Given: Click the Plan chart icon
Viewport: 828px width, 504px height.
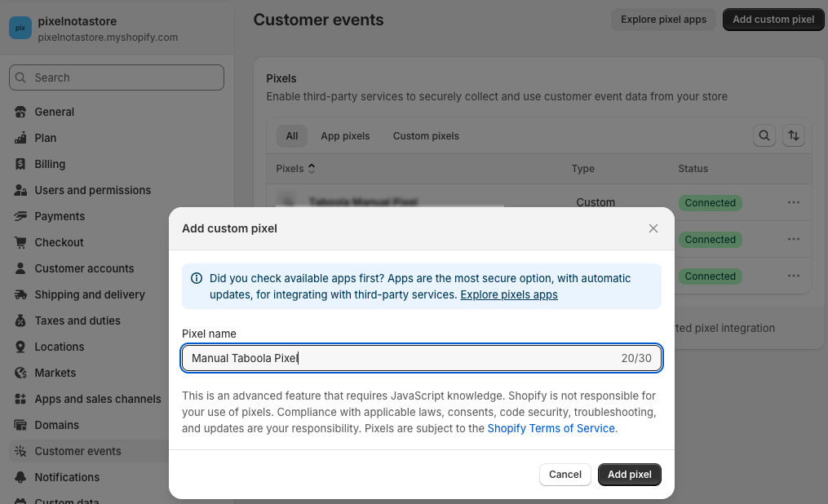Looking at the screenshot, I should 20,138.
